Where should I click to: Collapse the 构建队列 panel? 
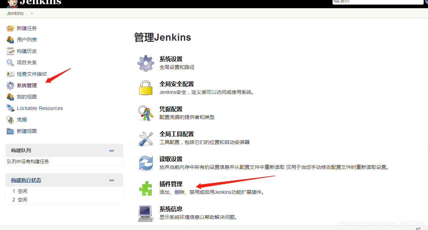coord(111,151)
